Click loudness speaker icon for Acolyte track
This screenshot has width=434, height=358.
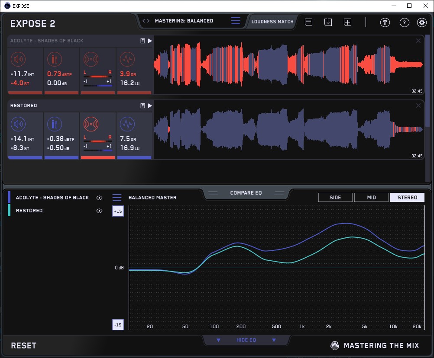pyautogui.click(x=18, y=59)
